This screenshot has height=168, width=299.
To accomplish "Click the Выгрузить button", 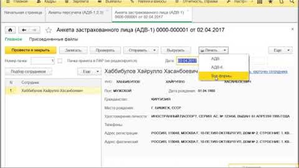I will 176,50.
